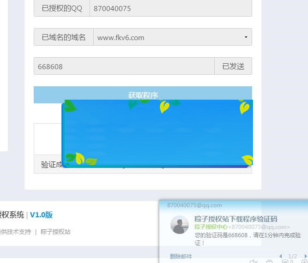308x263 pixels.
Task: Click 删除邮件 to delete the mail
Action: [x=181, y=256]
